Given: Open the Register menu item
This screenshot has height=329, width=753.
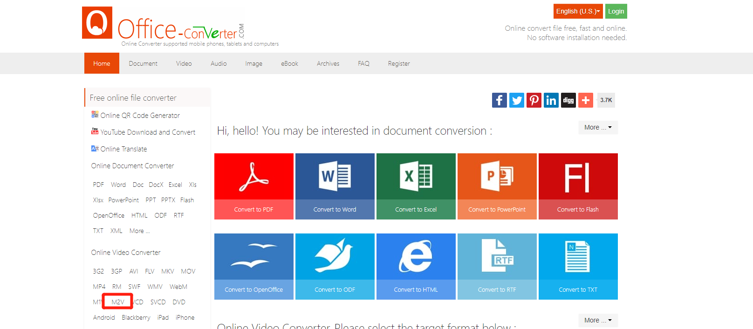Looking at the screenshot, I should tap(399, 63).
